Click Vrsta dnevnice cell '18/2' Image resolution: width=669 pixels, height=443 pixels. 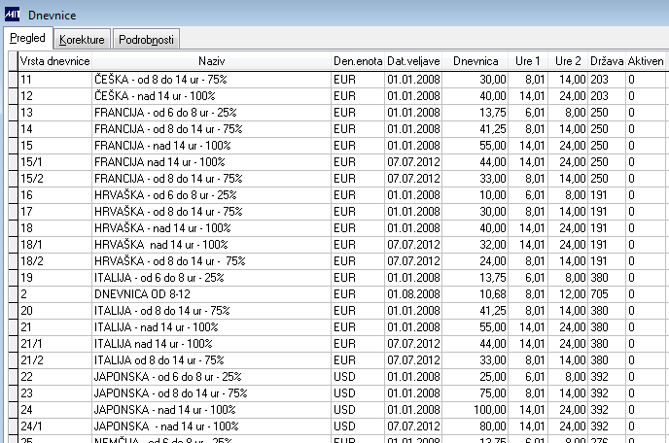coord(55,261)
